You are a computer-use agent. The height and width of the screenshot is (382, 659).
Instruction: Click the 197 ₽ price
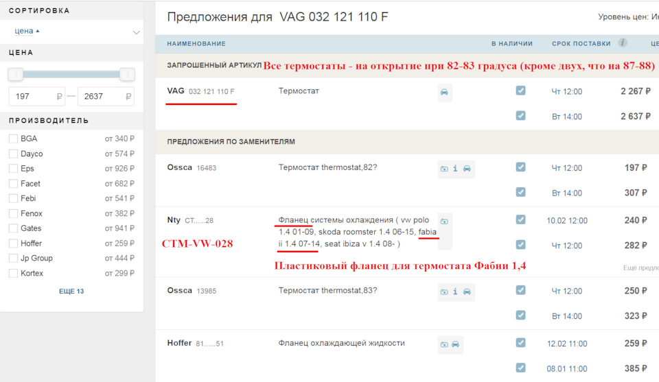(636, 167)
